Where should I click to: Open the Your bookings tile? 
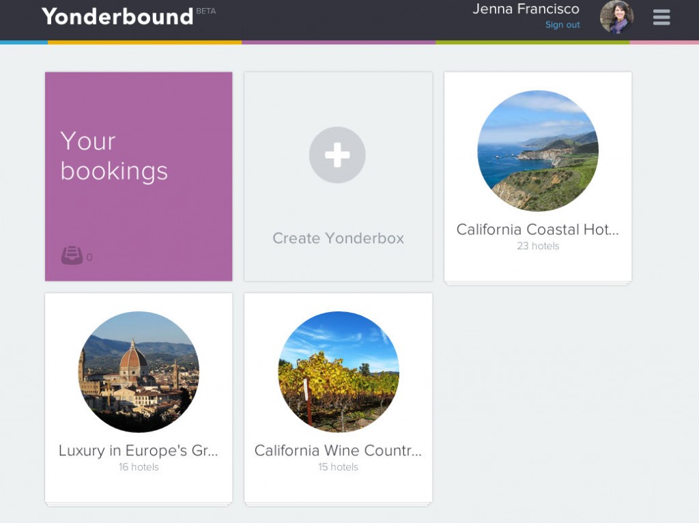[139, 177]
